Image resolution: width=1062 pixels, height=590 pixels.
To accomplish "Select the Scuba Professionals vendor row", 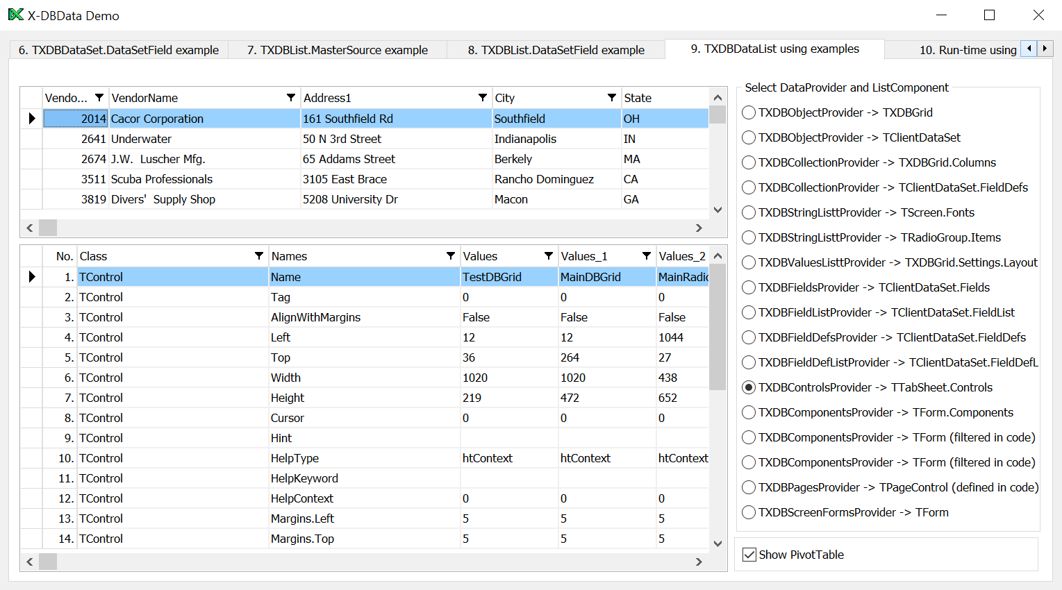I will click(162, 179).
